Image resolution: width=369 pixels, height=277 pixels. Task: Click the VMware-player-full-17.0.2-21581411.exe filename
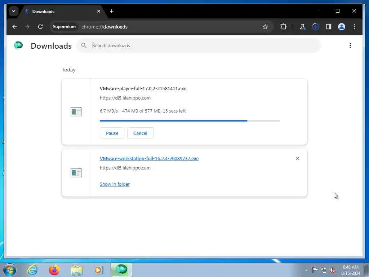[x=143, y=89]
